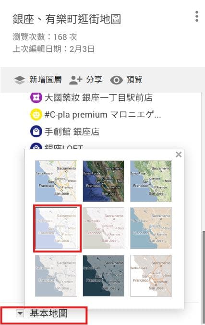Viewport: 205px width, 325px height.
Task: Click the add layer stack icon
Action: tap(20, 80)
